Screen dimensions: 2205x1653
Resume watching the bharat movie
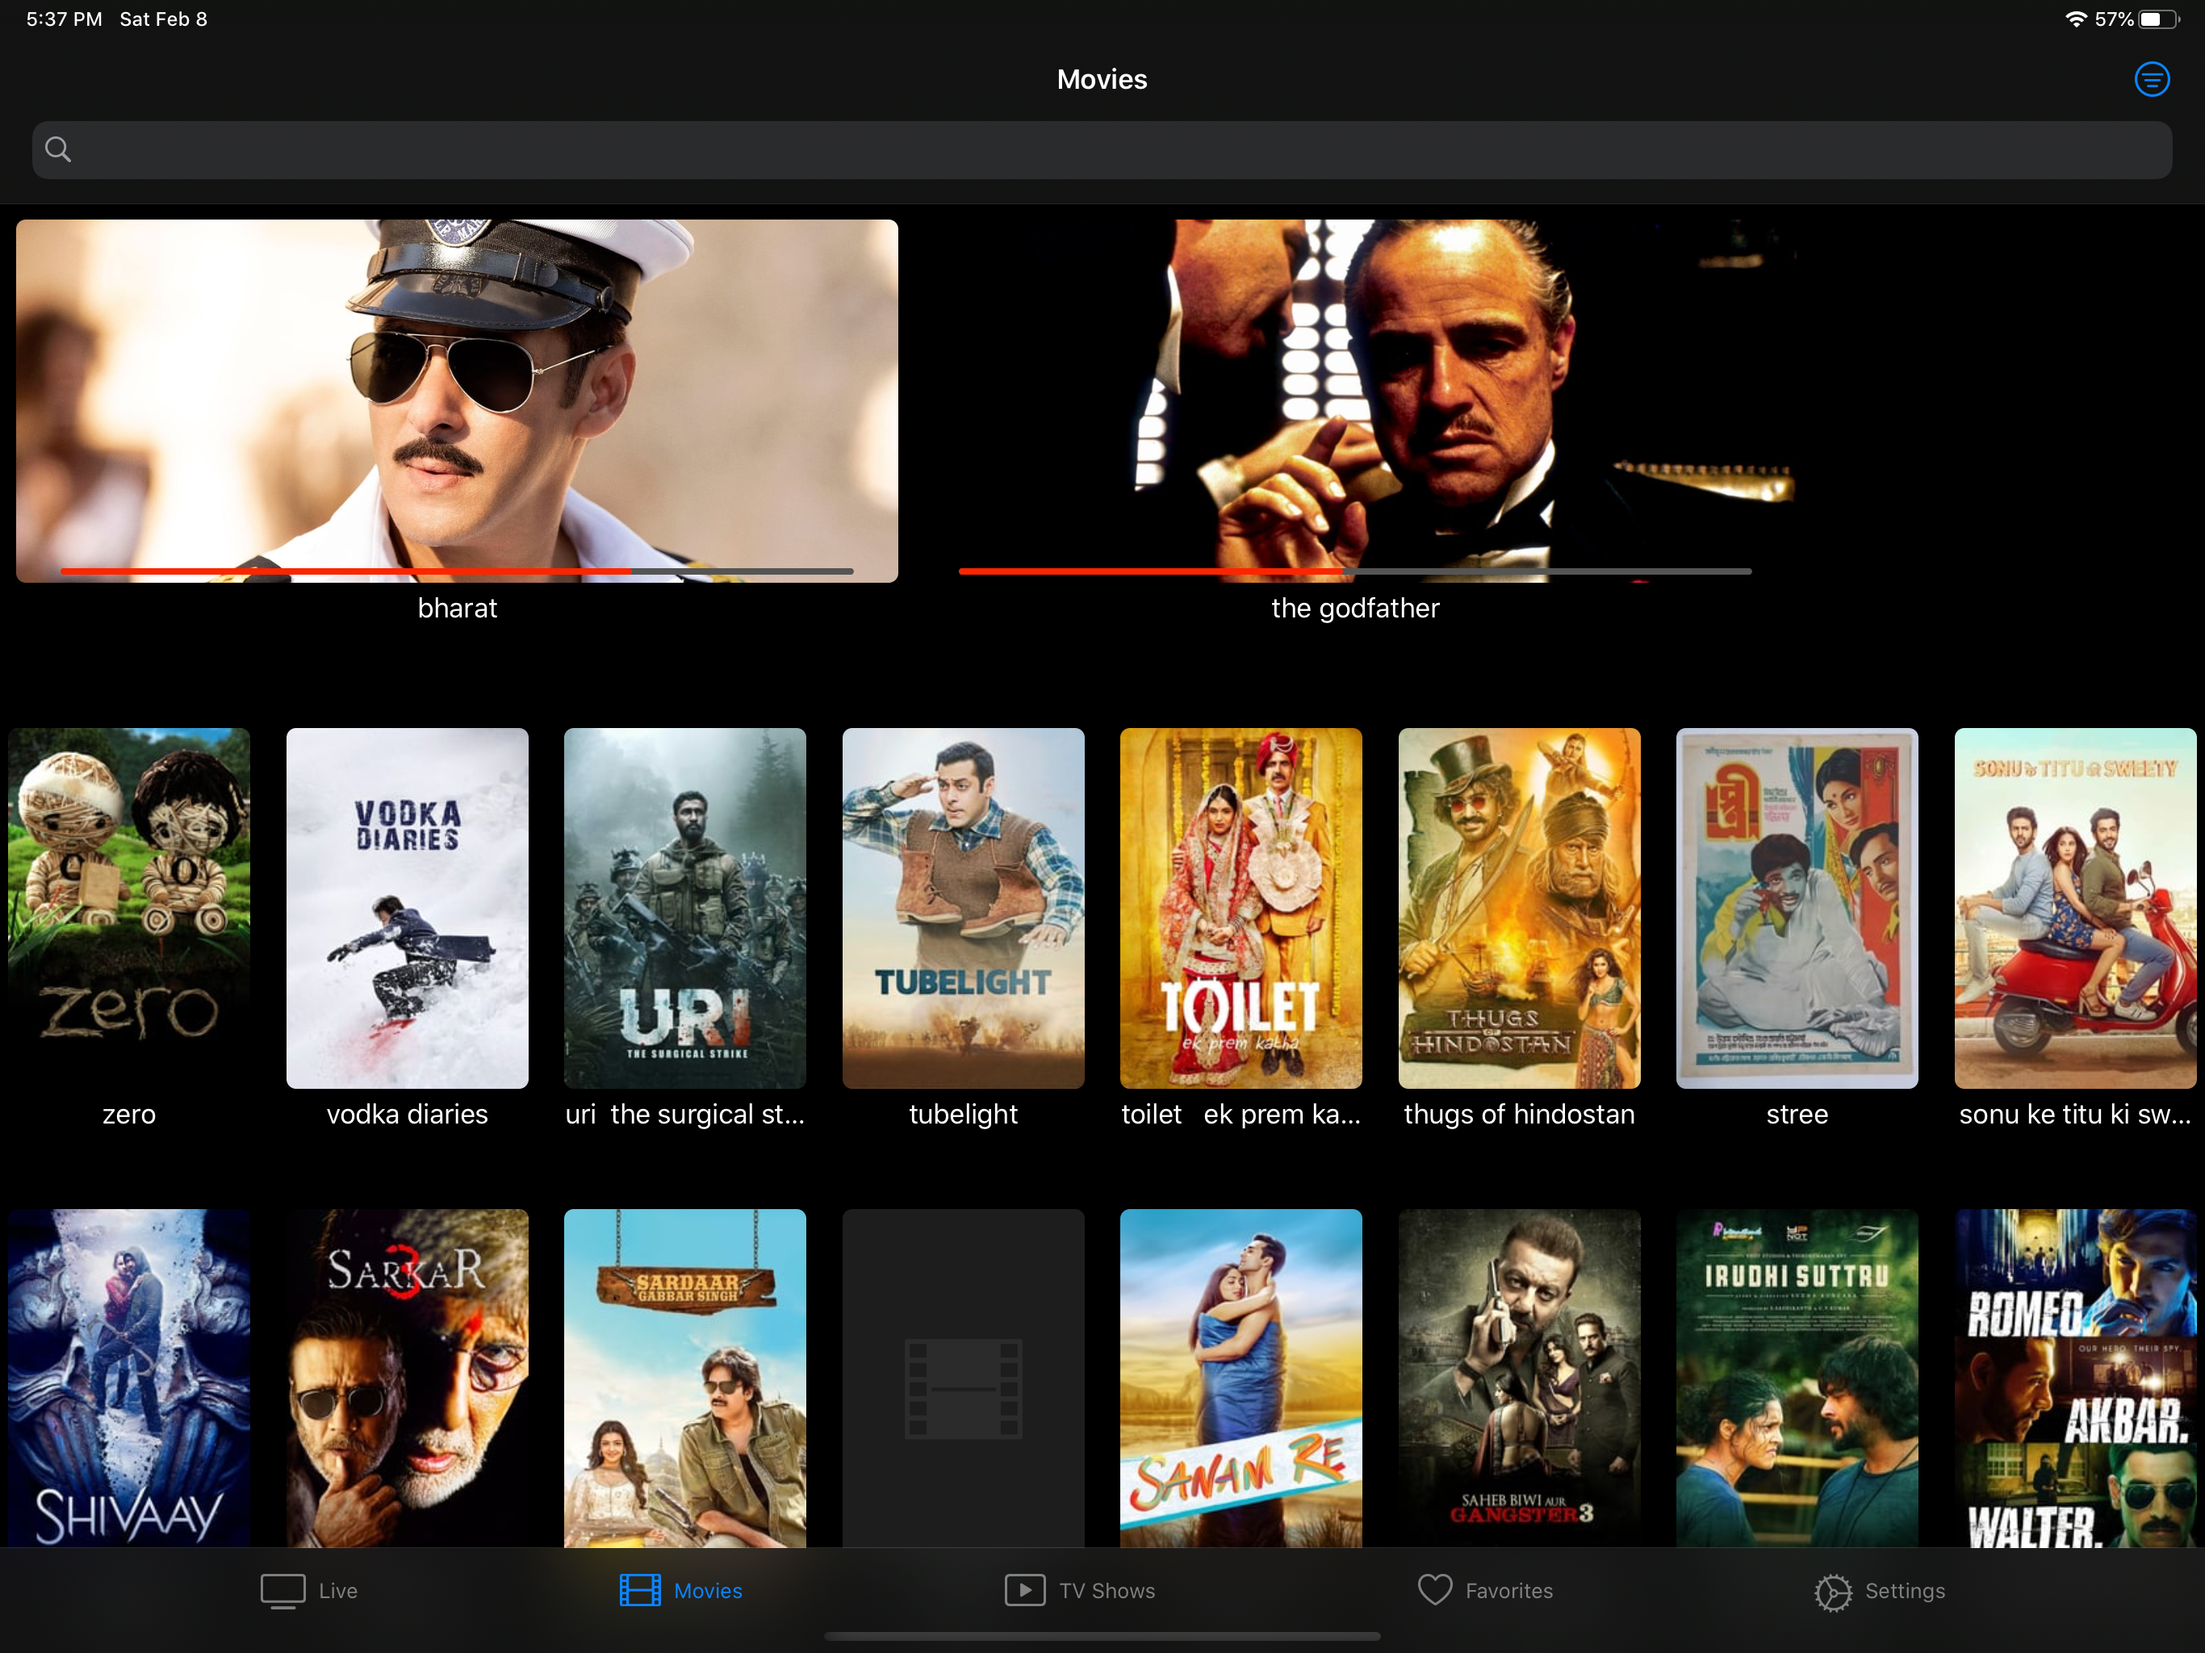tap(457, 399)
